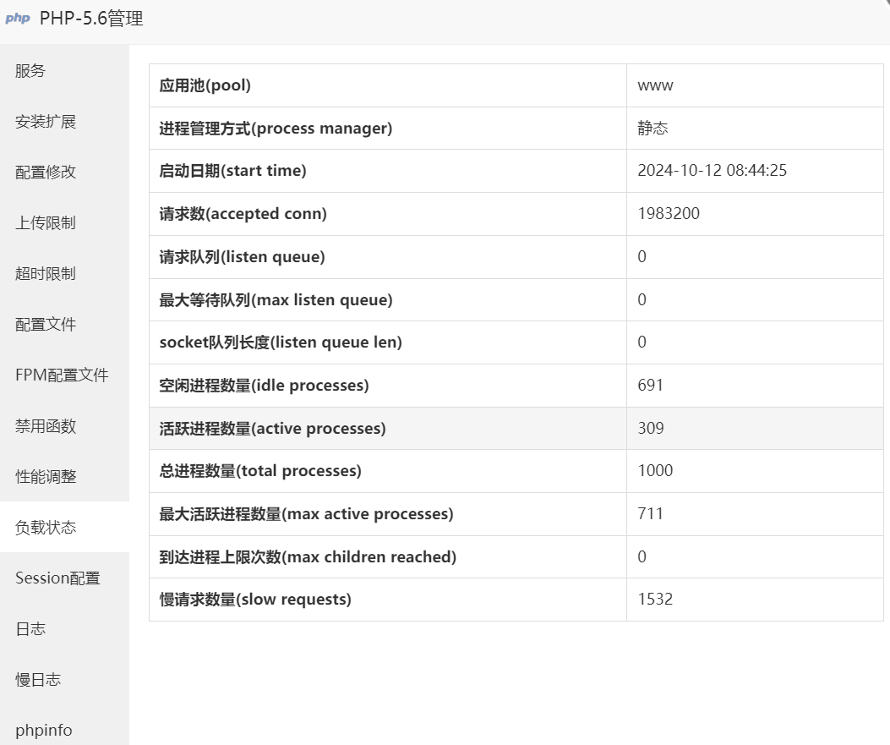Click the 启动日期(start time) label
Image resolution: width=890 pixels, height=745 pixels.
pyautogui.click(x=232, y=171)
